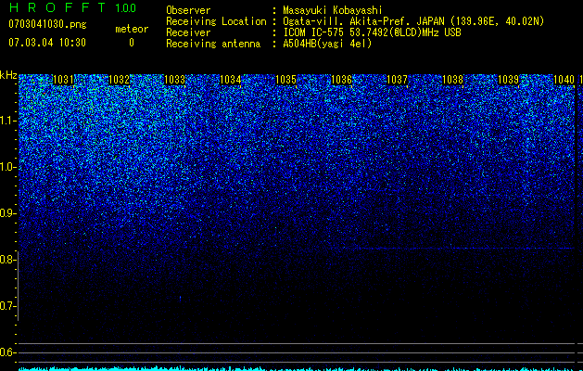Click the Observer field label
The height and width of the screenshot is (371, 583).
point(188,10)
